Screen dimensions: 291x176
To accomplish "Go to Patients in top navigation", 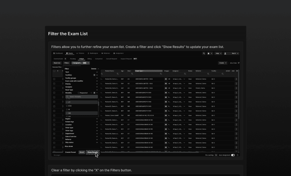I will pyautogui.click(x=80, y=54).
